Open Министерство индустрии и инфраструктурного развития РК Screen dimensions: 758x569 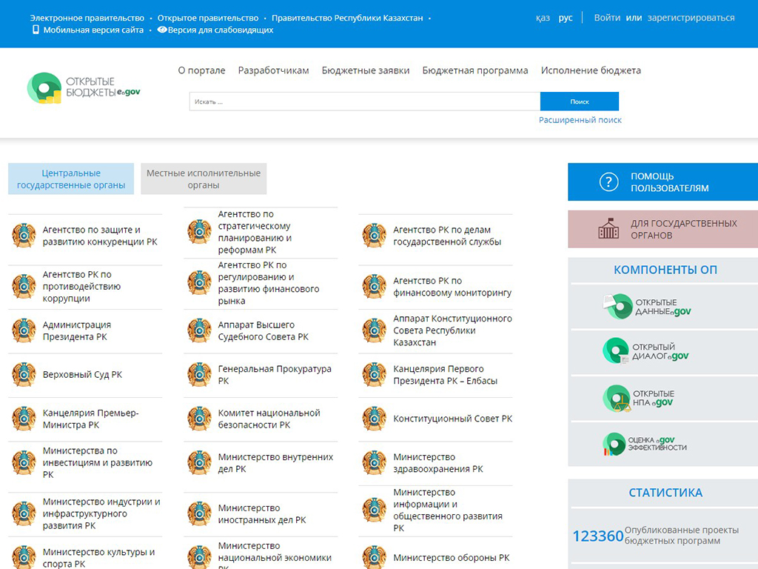(x=101, y=514)
